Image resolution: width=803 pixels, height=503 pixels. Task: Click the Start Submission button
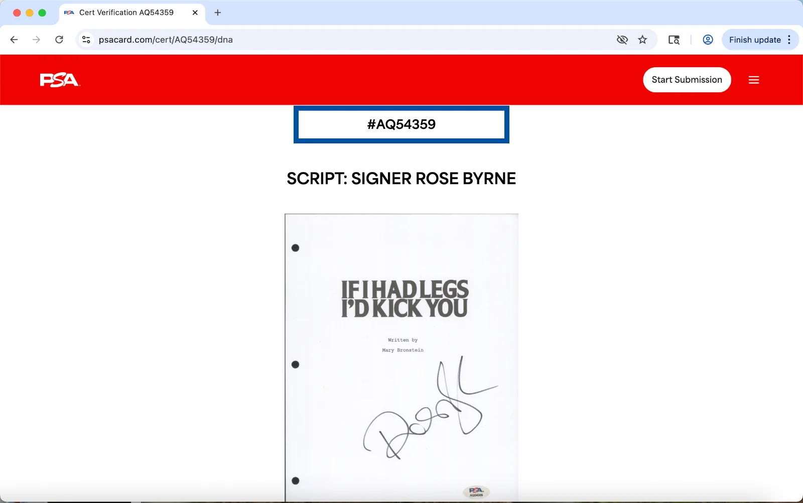[687, 80]
